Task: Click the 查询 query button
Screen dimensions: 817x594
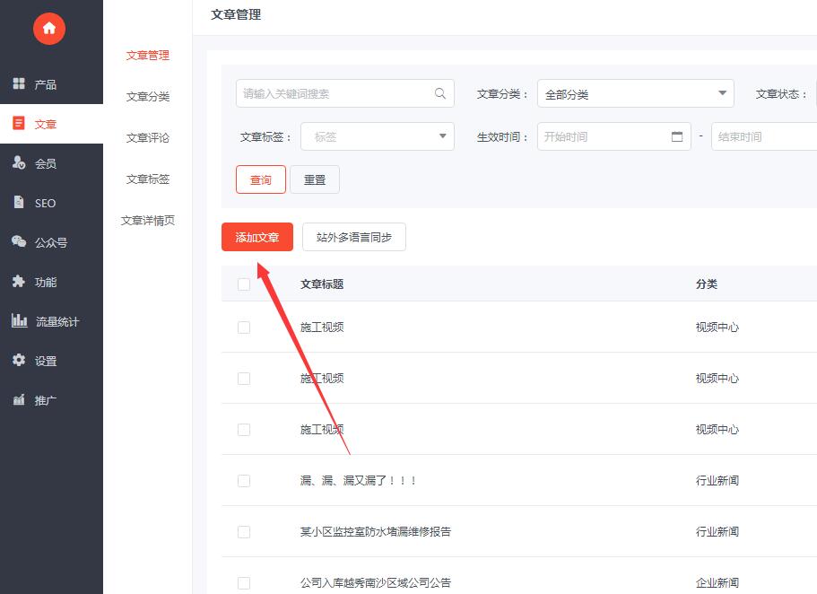Action: 261,180
